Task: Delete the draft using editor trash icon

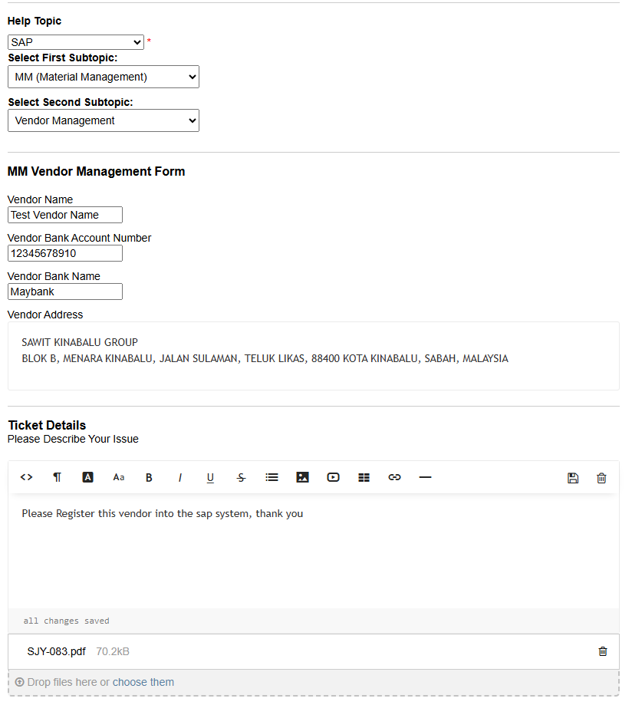Action: click(x=601, y=478)
